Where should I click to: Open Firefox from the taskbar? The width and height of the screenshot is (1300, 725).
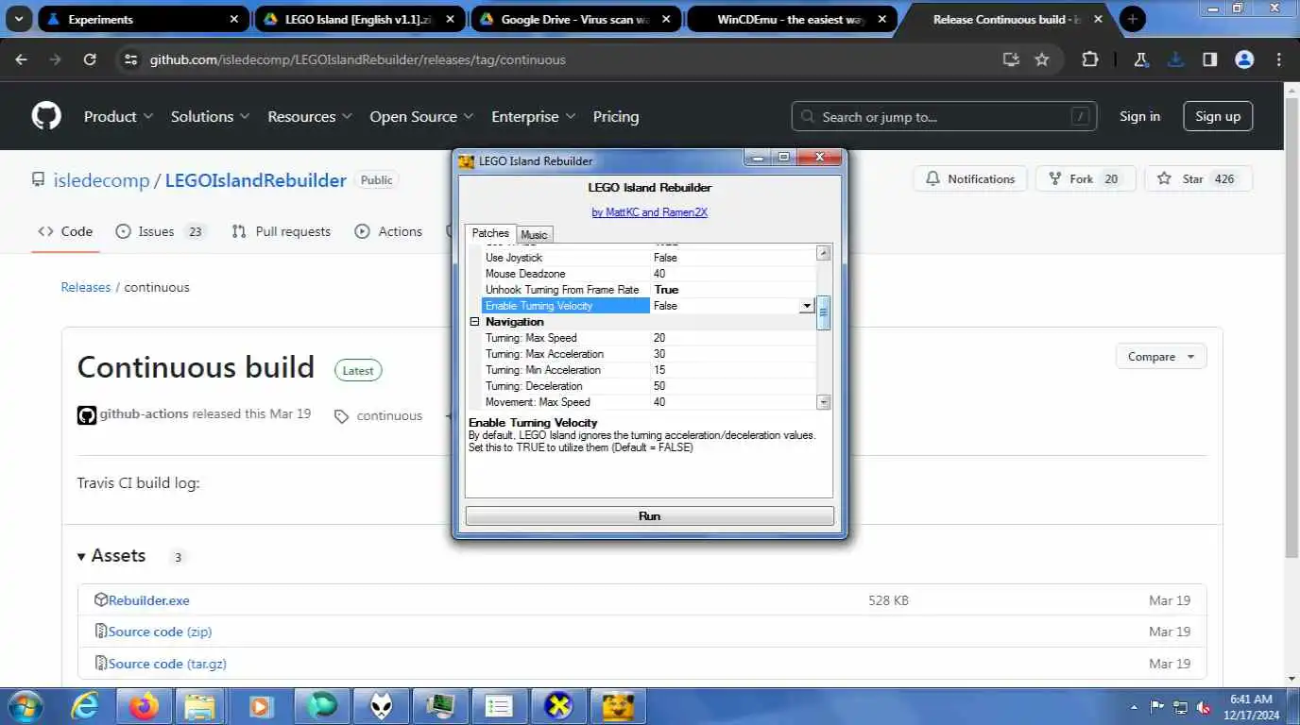point(144,706)
